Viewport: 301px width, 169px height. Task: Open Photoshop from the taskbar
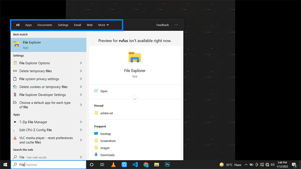pos(167,165)
